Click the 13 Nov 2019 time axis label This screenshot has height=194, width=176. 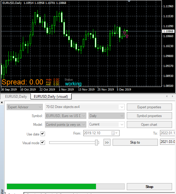click(86, 89)
